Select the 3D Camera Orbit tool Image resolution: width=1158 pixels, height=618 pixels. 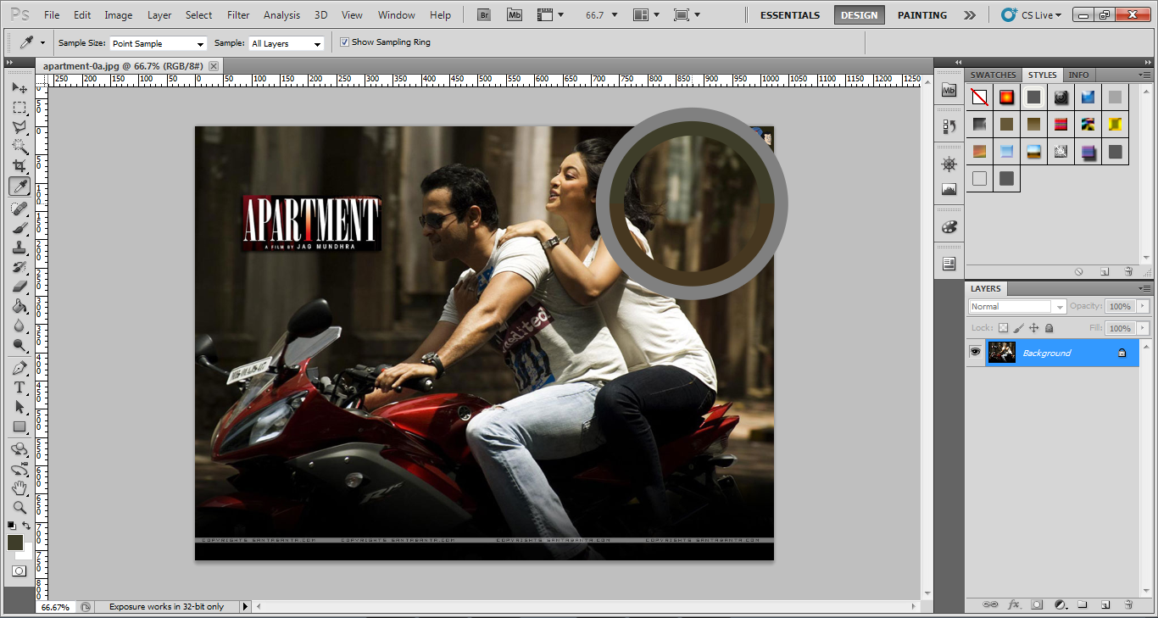click(19, 469)
